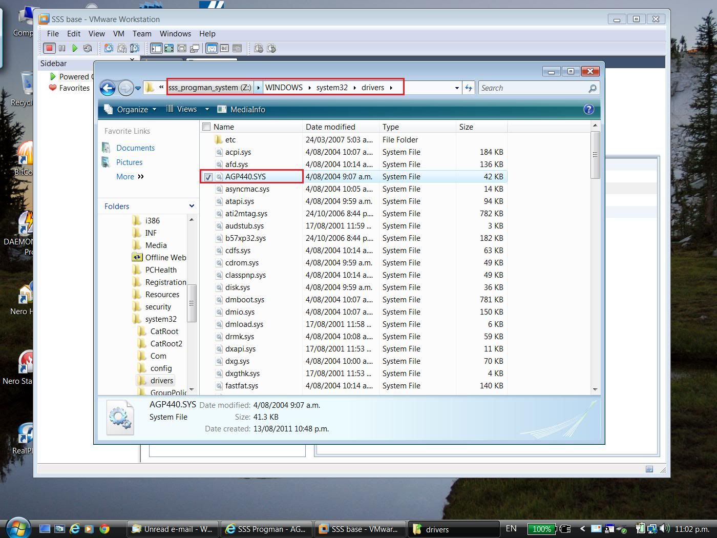The width and height of the screenshot is (717, 538).
Task: Open Internet Explorer from the quick launch
Action: point(75,529)
